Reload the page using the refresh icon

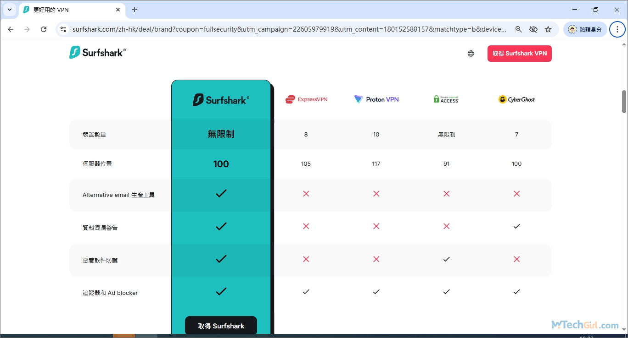(x=44, y=29)
